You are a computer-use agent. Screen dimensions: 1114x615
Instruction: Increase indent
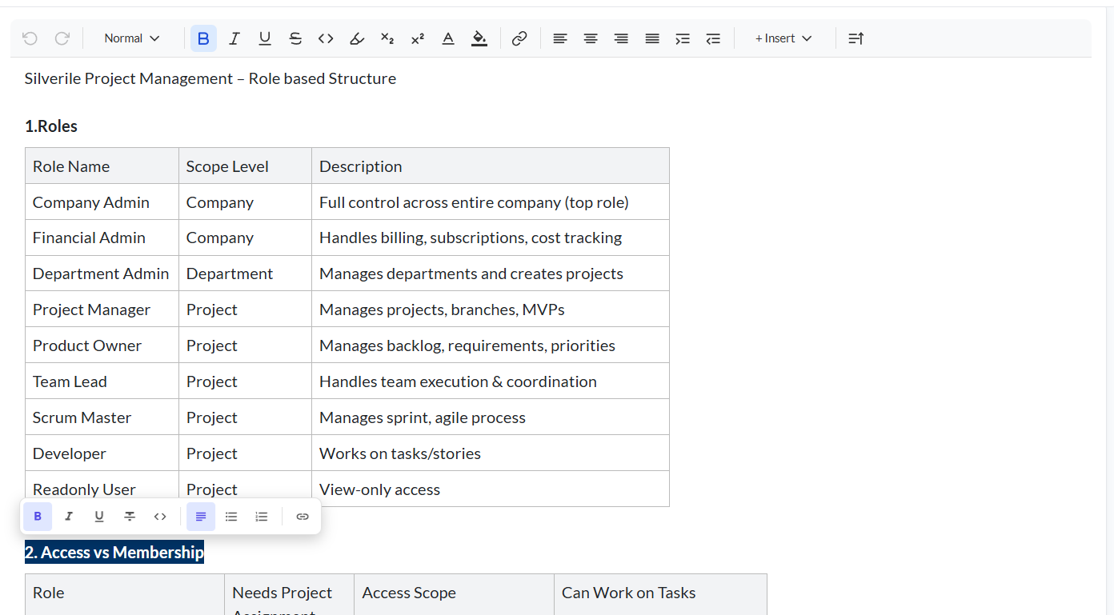pyautogui.click(x=683, y=38)
